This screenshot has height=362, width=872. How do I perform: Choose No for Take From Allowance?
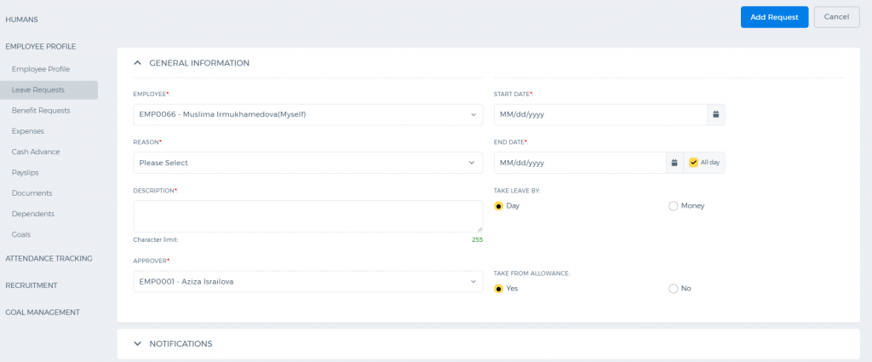pos(673,289)
